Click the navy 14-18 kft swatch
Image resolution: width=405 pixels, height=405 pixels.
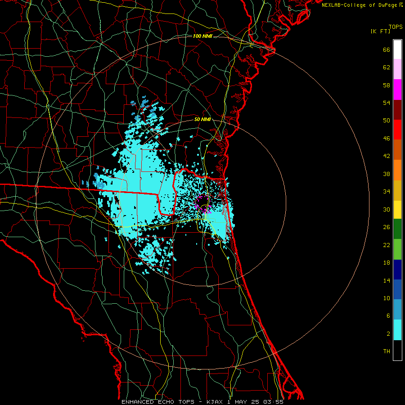click(x=397, y=270)
